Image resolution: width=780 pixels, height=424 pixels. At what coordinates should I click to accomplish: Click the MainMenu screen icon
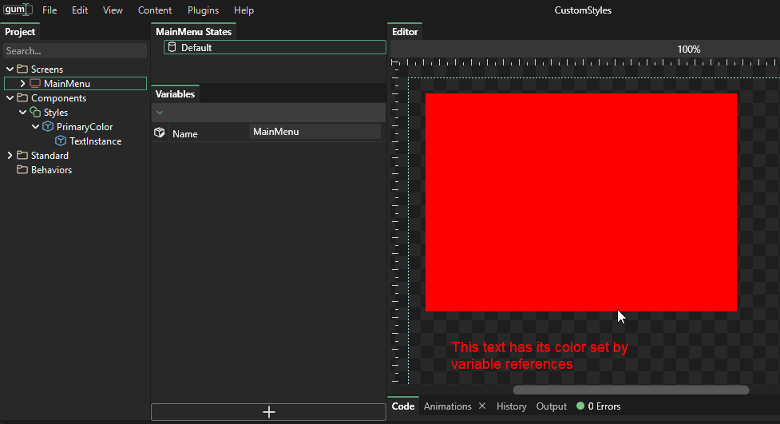pos(35,84)
